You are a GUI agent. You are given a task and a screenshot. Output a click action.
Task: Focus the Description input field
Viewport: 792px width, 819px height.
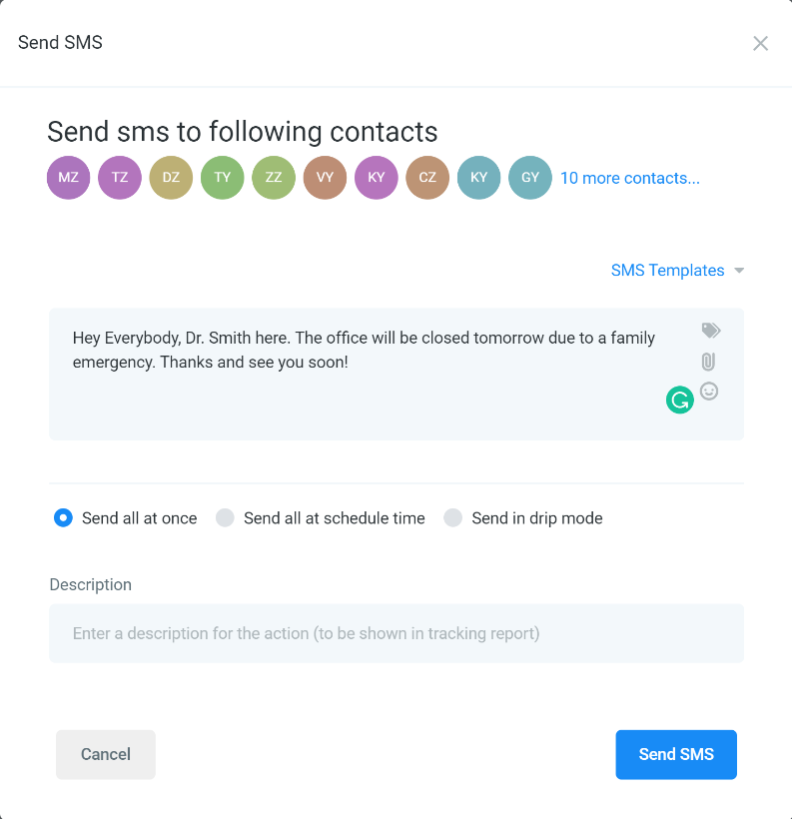(396, 633)
